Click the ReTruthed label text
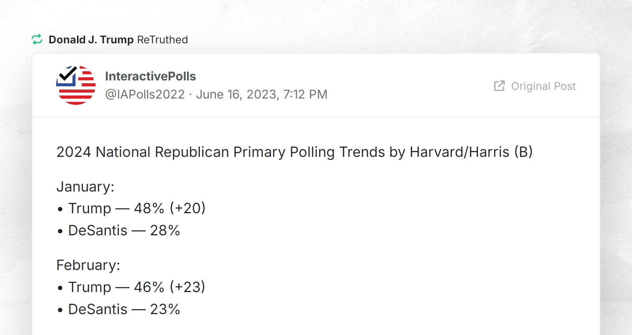632x335 pixels. pos(162,39)
